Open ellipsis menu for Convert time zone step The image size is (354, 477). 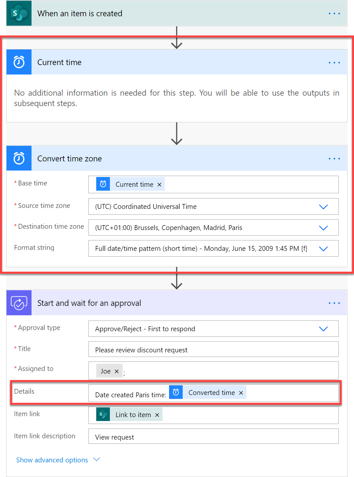pyautogui.click(x=334, y=159)
